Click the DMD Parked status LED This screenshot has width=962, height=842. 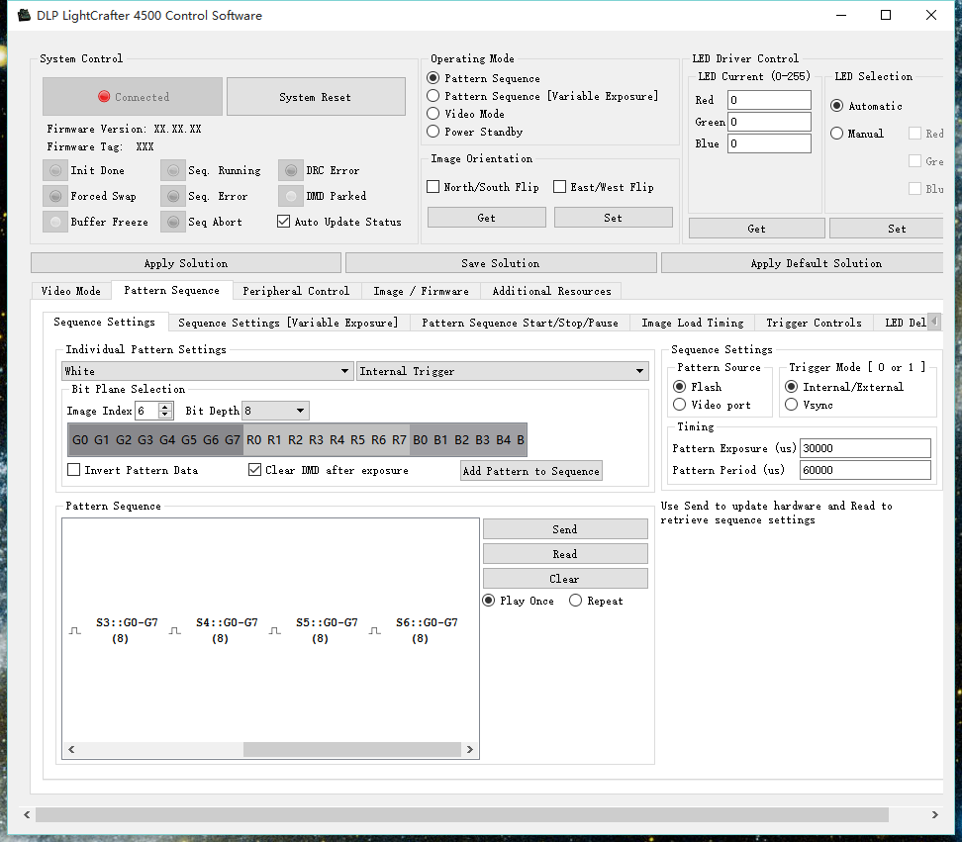(x=291, y=196)
